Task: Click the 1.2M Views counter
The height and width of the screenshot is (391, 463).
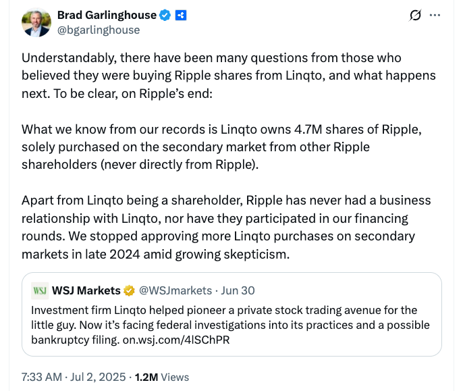Action: [162, 377]
